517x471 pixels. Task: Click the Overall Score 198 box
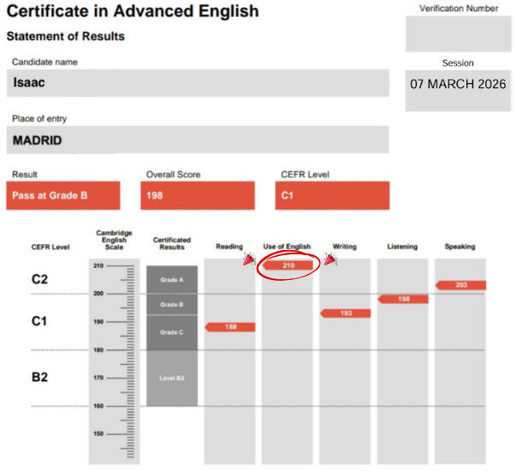pos(198,195)
